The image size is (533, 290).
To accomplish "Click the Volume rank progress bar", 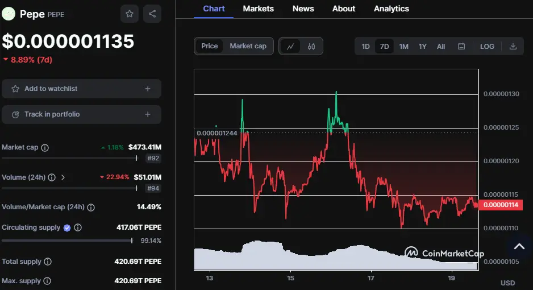I will 69,188.
